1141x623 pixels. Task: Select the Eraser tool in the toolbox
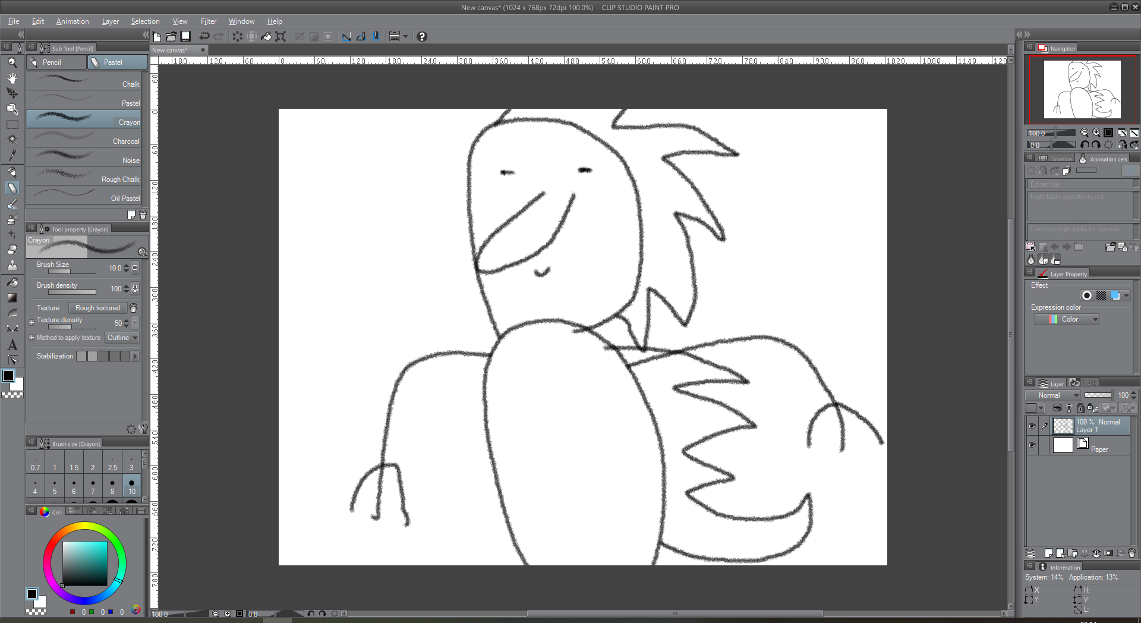(x=12, y=250)
